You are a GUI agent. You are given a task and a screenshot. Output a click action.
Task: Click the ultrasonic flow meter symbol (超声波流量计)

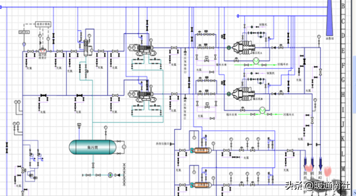click(43, 51)
